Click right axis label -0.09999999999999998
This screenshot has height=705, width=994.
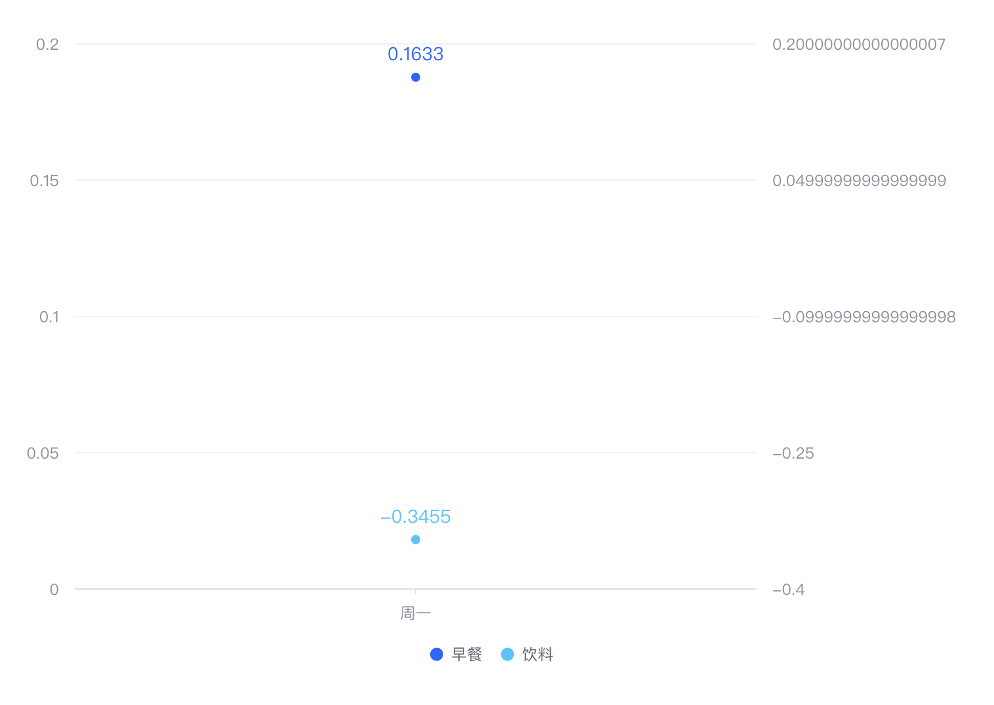click(864, 317)
